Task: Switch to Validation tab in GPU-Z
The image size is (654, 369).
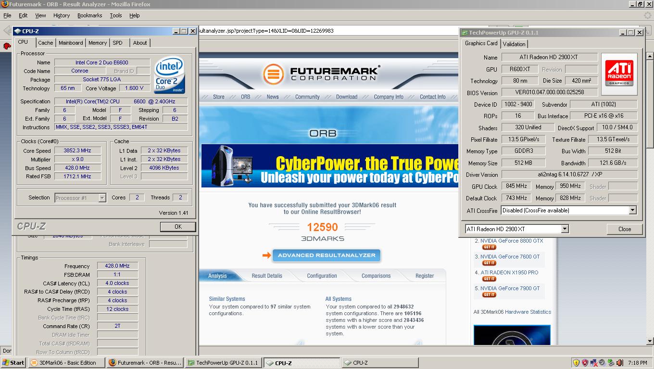Action: point(514,44)
